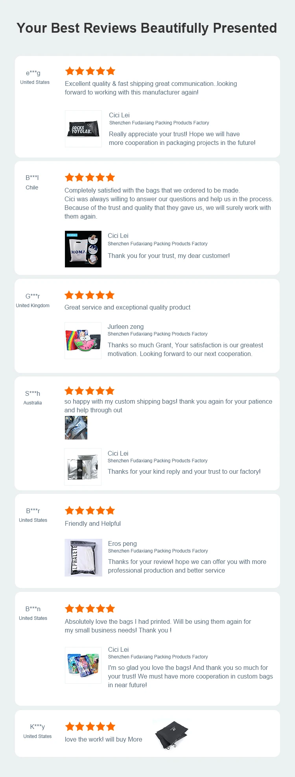Open S***h's uploaded shipping bag photo

pyautogui.click(x=76, y=427)
